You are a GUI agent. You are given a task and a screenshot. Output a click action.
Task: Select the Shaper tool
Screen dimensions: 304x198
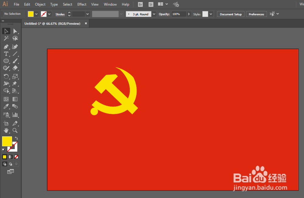point(6,68)
